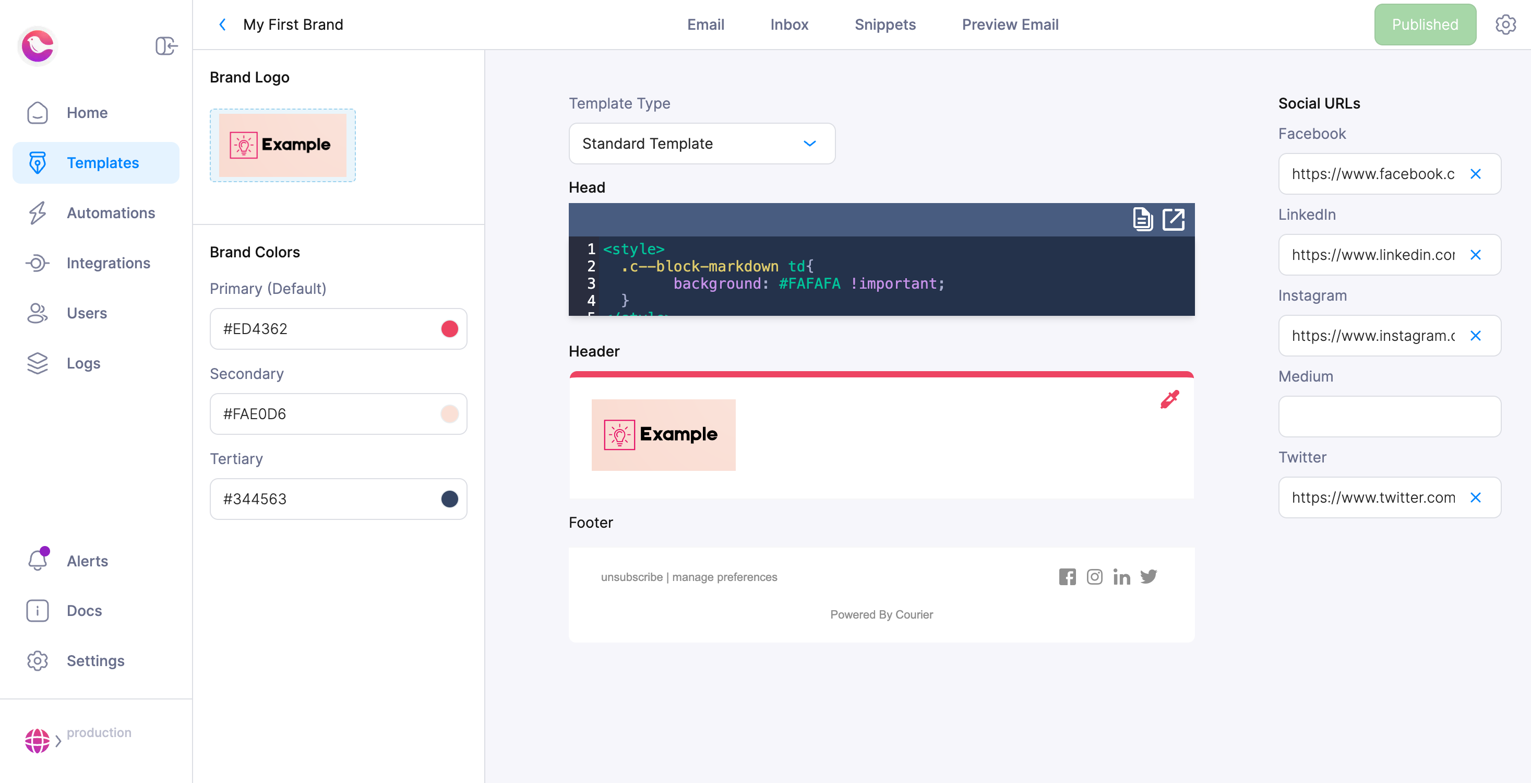Screen dimensions: 1531x783
Task: Open settings via top-right gear icon
Action: click(x=1505, y=25)
